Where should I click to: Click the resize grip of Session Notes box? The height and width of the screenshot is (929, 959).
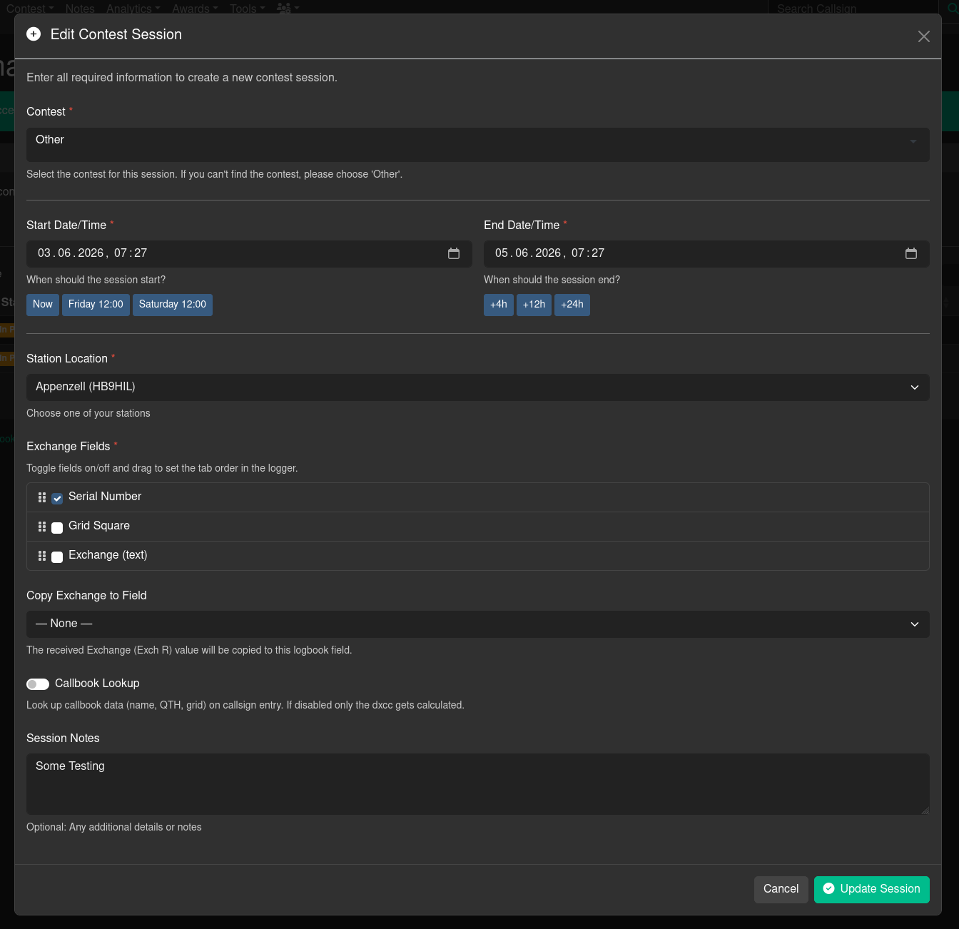925,810
